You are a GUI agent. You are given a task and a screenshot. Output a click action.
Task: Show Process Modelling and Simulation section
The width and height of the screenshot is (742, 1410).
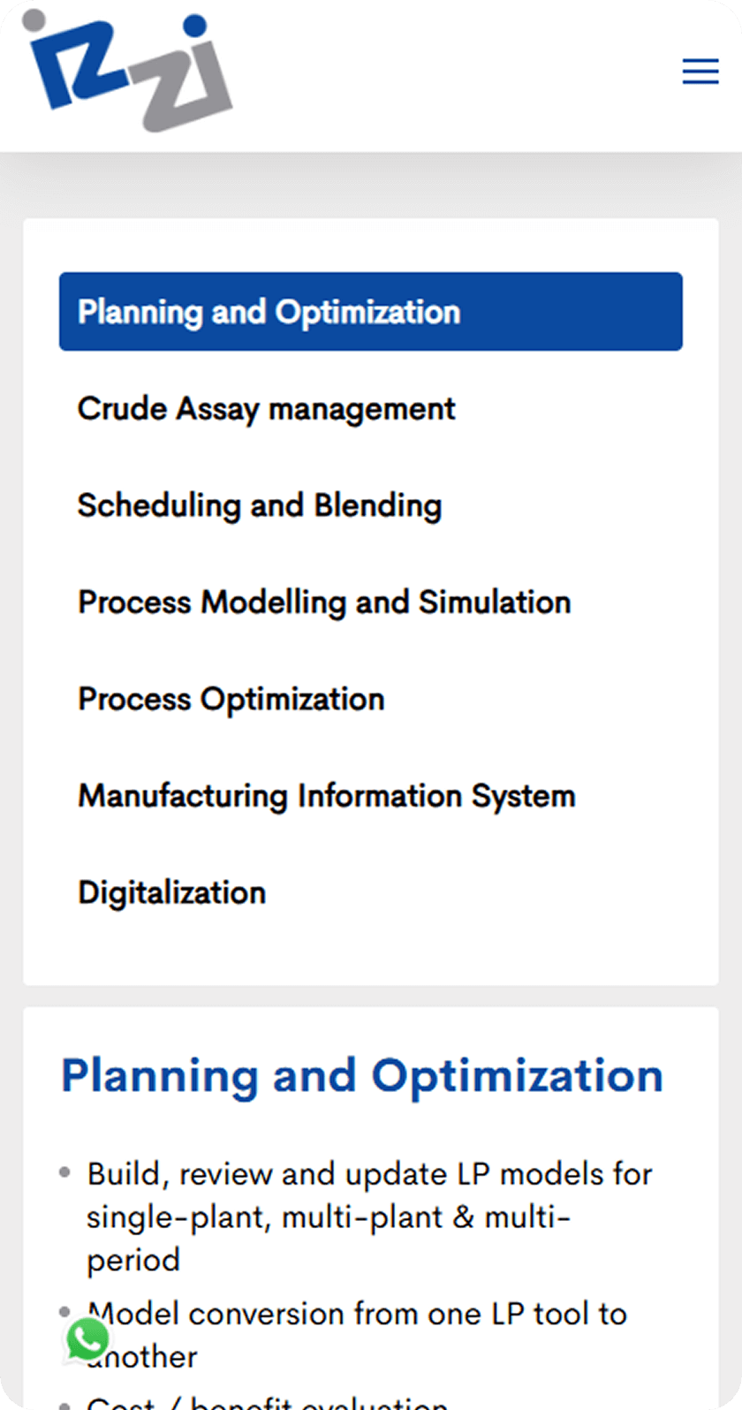[x=324, y=603]
